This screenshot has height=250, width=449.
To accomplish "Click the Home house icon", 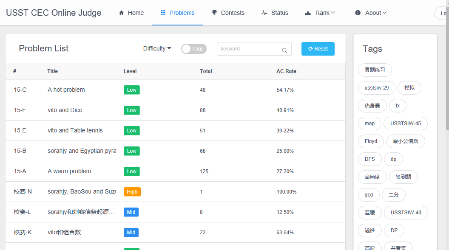I will coord(122,13).
